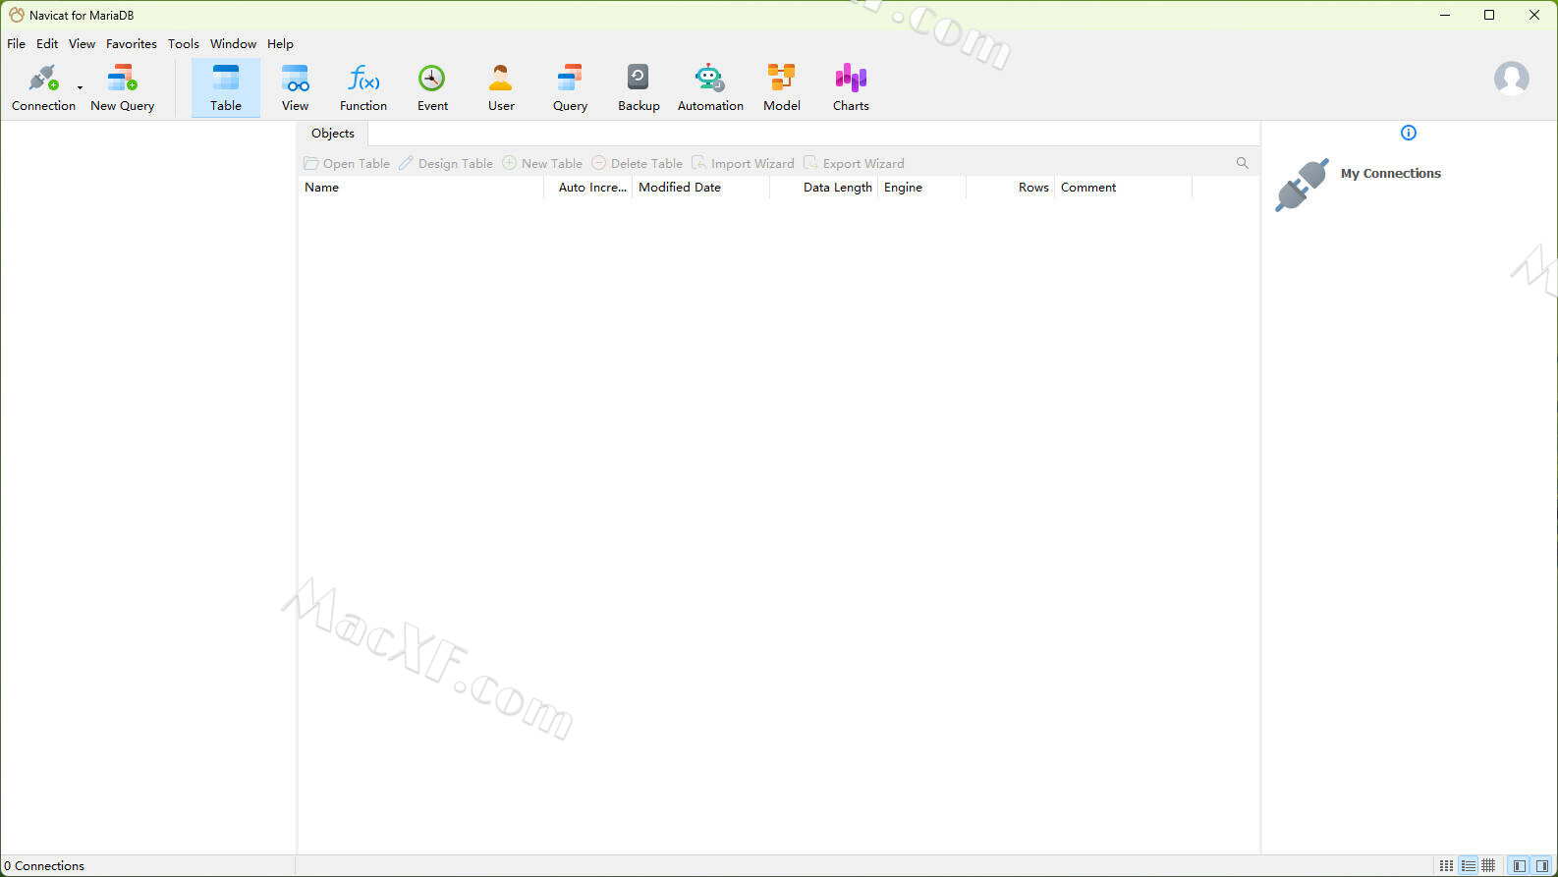Click the user avatar to sign in
Screen dimensions: 1558x877
click(x=1511, y=79)
